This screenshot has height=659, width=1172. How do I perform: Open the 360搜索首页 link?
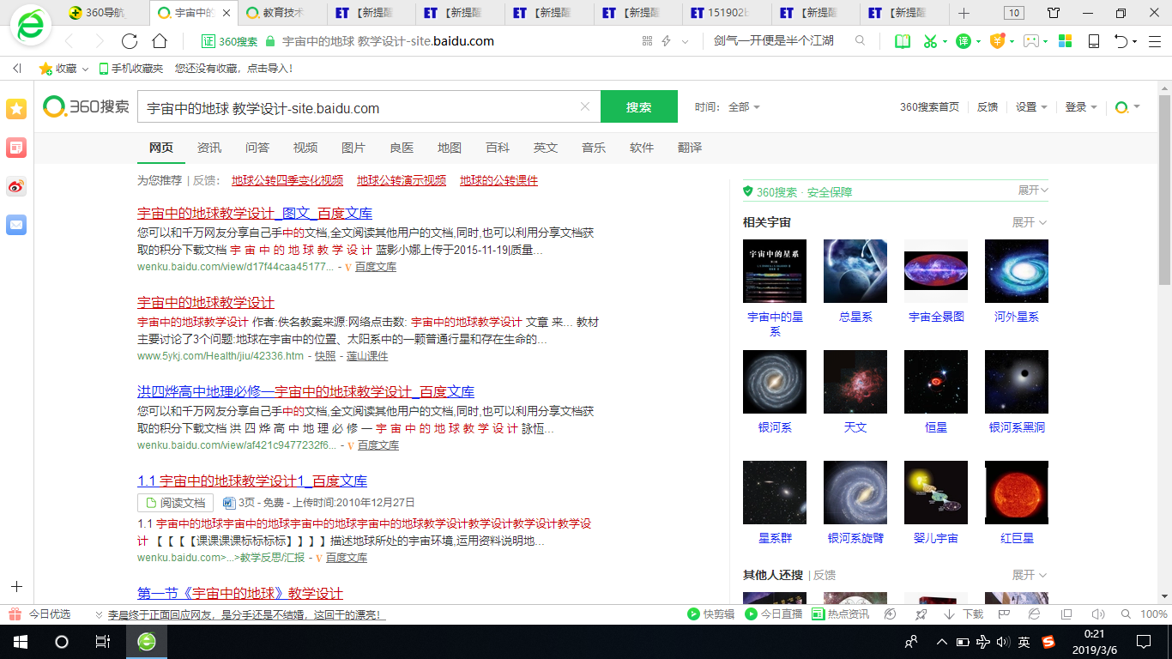[x=929, y=107]
